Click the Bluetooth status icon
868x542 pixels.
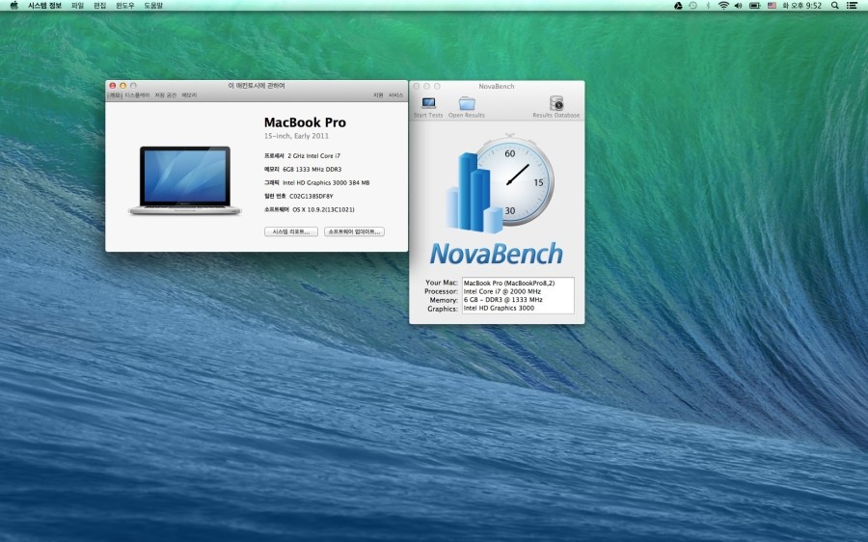708,6
